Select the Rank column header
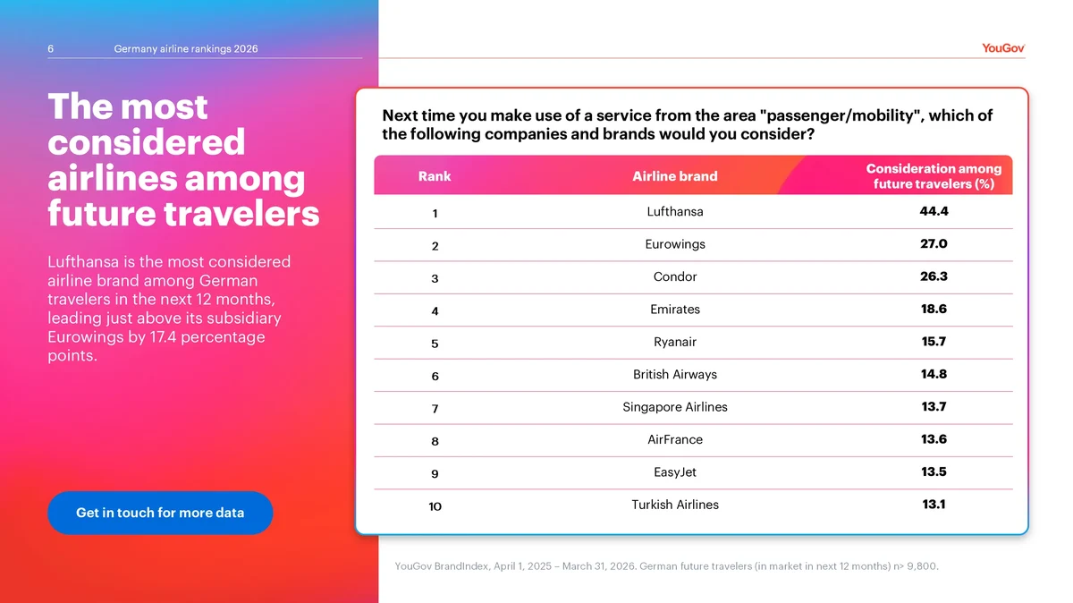The width and height of the screenshot is (1073, 603). 435,176
